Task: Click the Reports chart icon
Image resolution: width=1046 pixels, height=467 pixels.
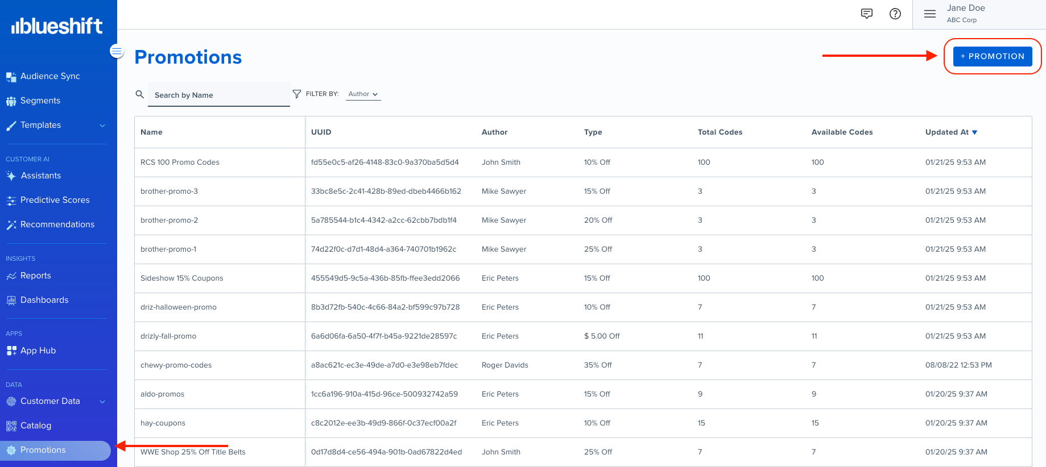Action: [11, 276]
